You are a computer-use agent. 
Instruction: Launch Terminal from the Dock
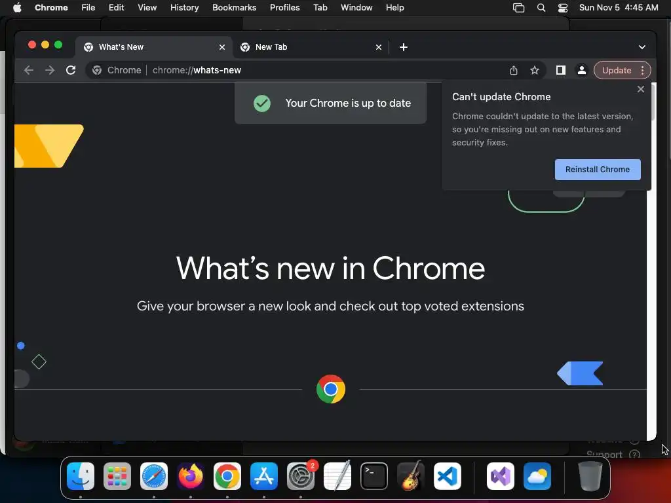pyautogui.click(x=374, y=476)
